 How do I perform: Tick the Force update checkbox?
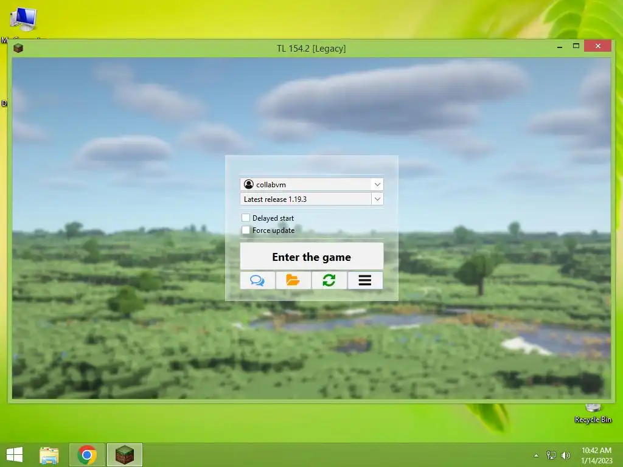tap(246, 230)
